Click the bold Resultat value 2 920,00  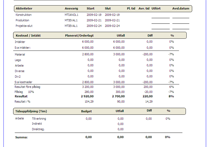coord(86,97)
